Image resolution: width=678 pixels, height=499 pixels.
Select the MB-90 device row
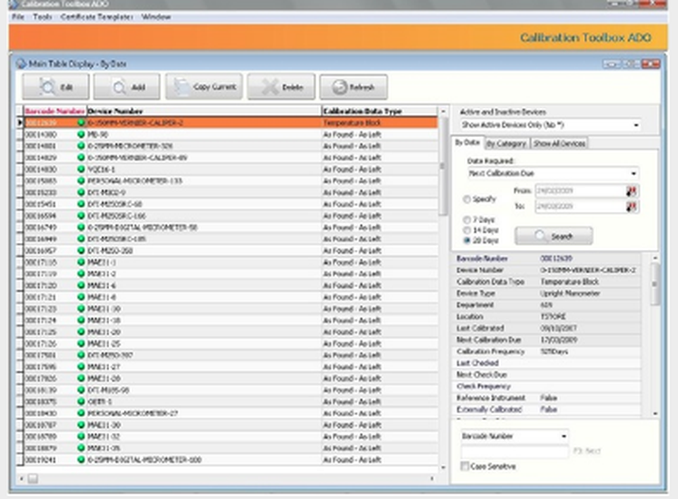pos(231,134)
